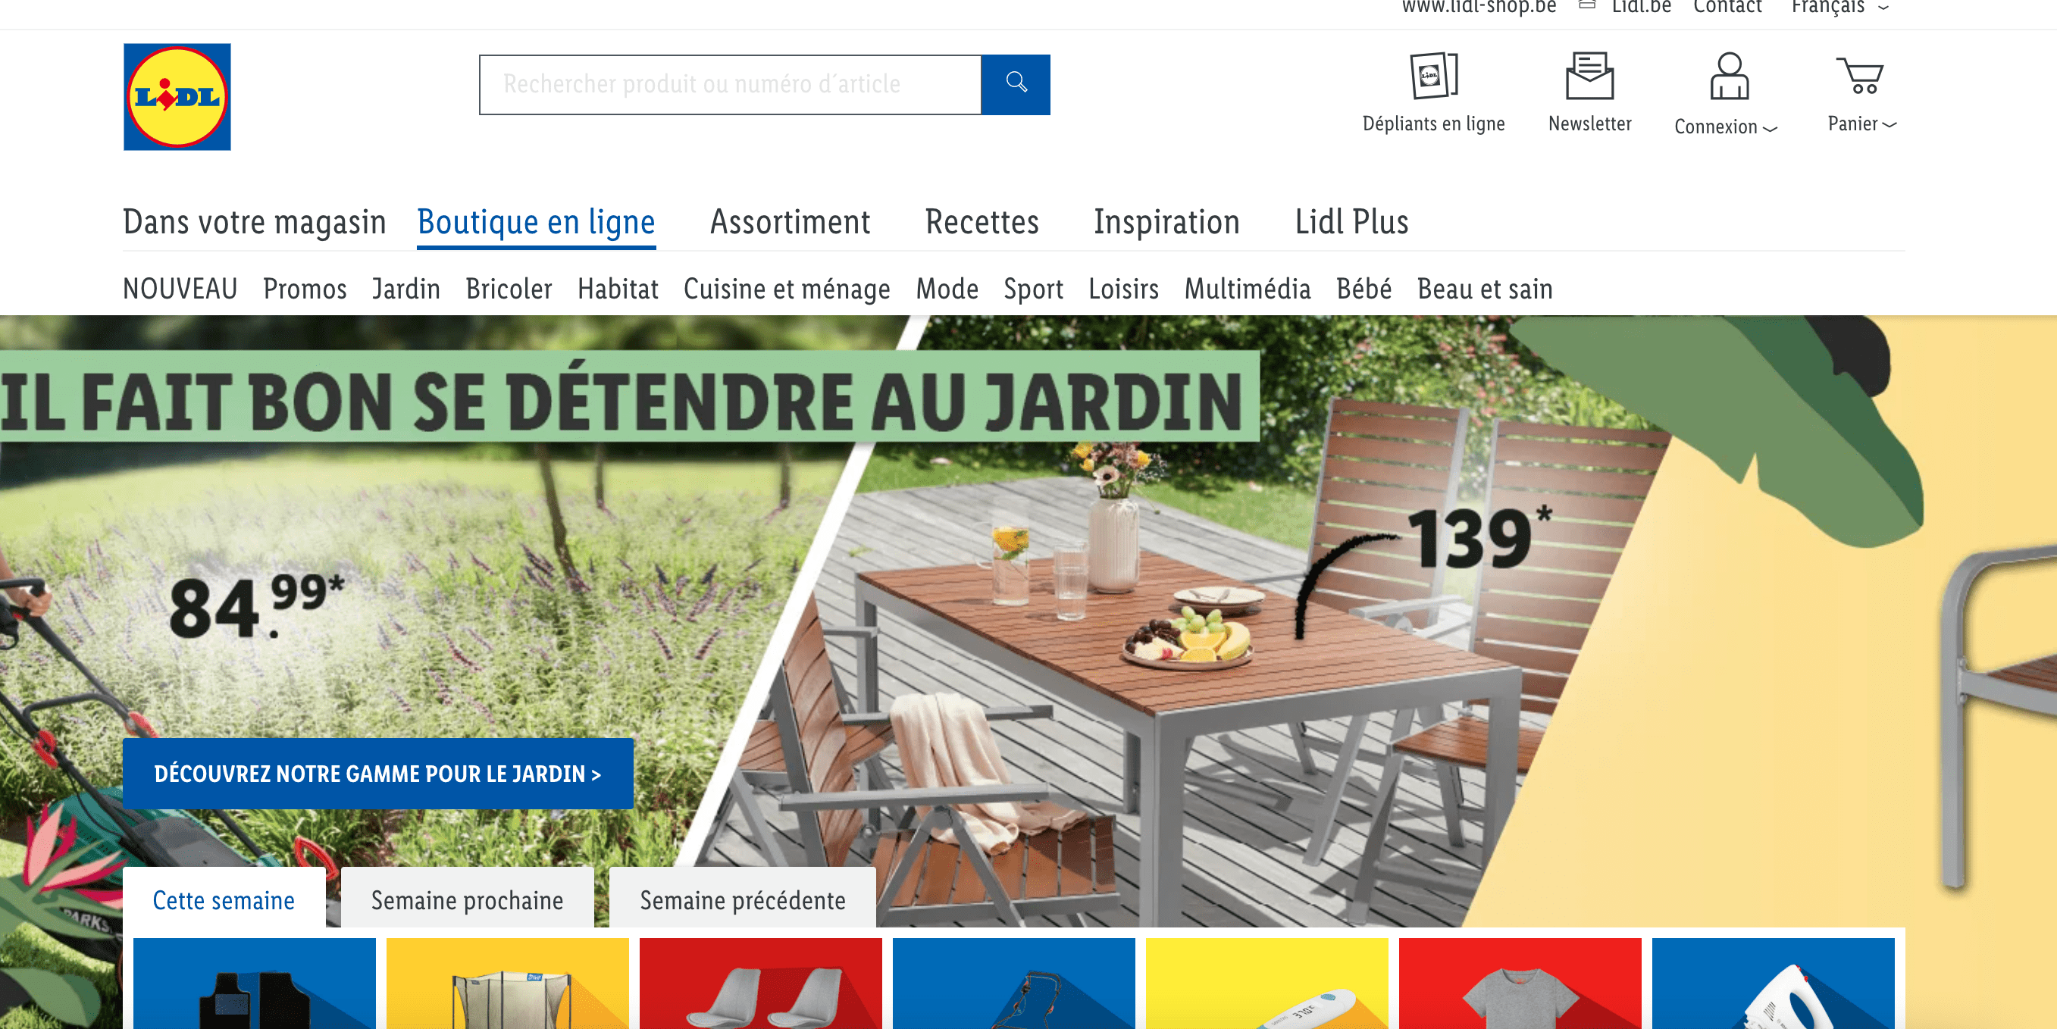Open the Jardin category link
The width and height of the screenshot is (2057, 1029).
pyautogui.click(x=405, y=288)
